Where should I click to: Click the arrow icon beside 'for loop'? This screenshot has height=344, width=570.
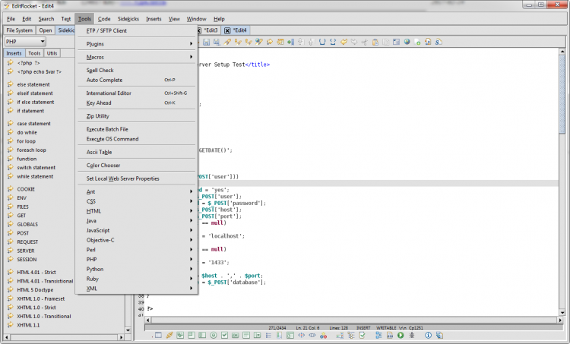coord(10,141)
